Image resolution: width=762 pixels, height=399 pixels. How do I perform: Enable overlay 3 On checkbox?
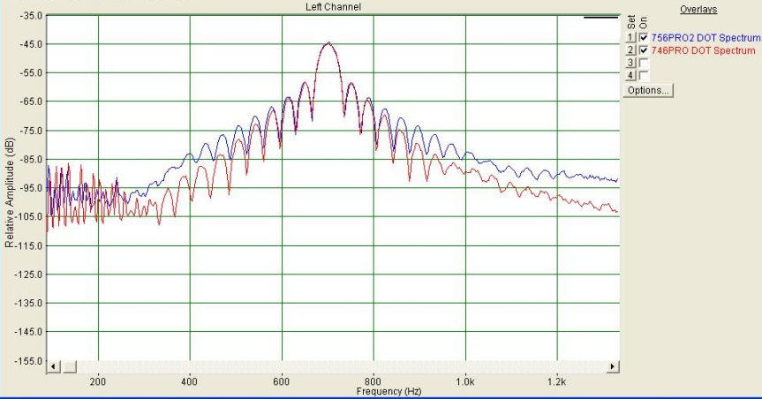644,64
